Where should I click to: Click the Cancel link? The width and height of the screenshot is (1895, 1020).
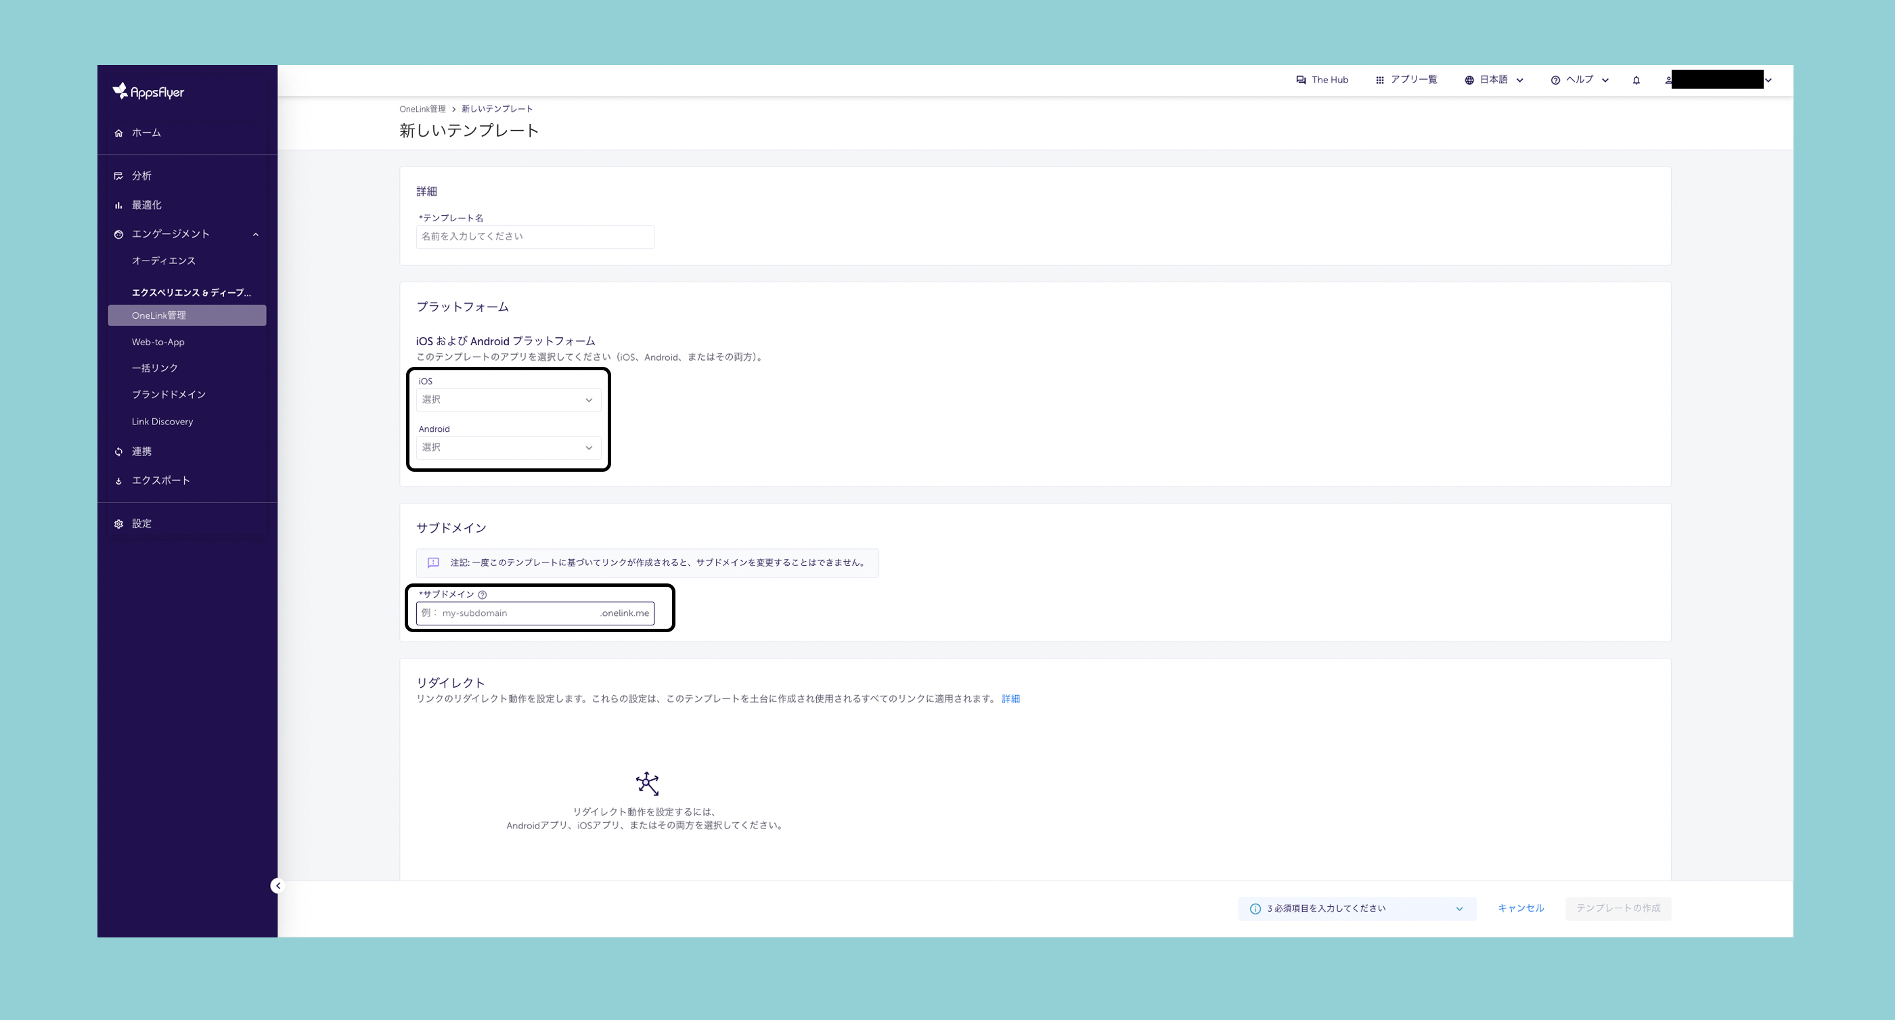(x=1521, y=908)
